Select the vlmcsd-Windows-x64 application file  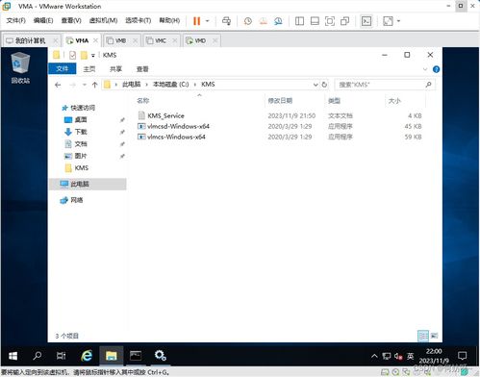pos(178,126)
